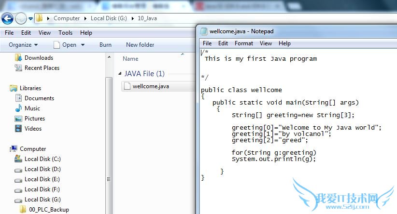Click 'public class wellcome' line in Notepad
Screen dimensions: 397x214
[x=241, y=90]
